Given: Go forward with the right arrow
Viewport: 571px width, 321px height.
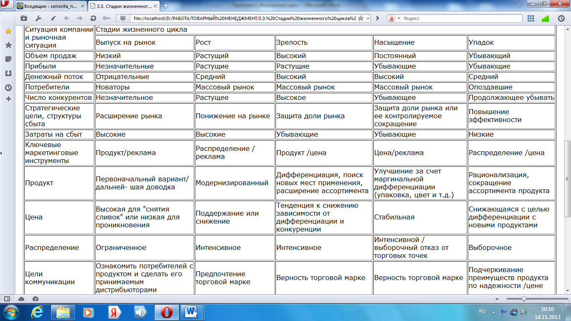Looking at the screenshot, I should click(x=79, y=18).
